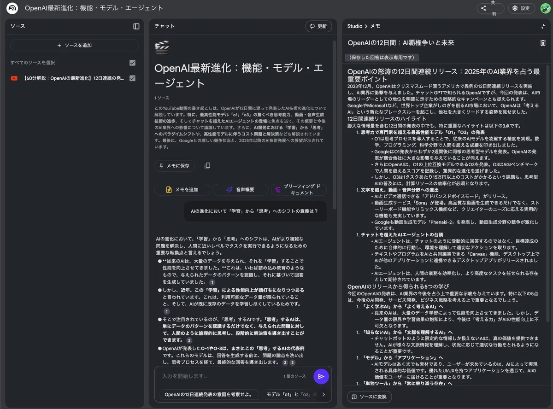The image size is (553, 409).
Task: Click the notebook title at the top bar
Action: [x=94, y=8]
